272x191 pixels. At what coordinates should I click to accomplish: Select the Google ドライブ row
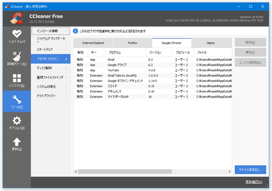coord(153,65)
